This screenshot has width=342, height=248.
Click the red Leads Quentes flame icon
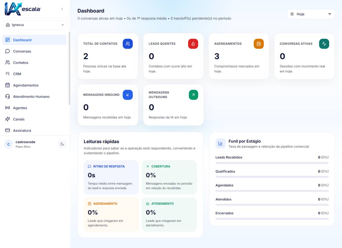click(193, 44)
